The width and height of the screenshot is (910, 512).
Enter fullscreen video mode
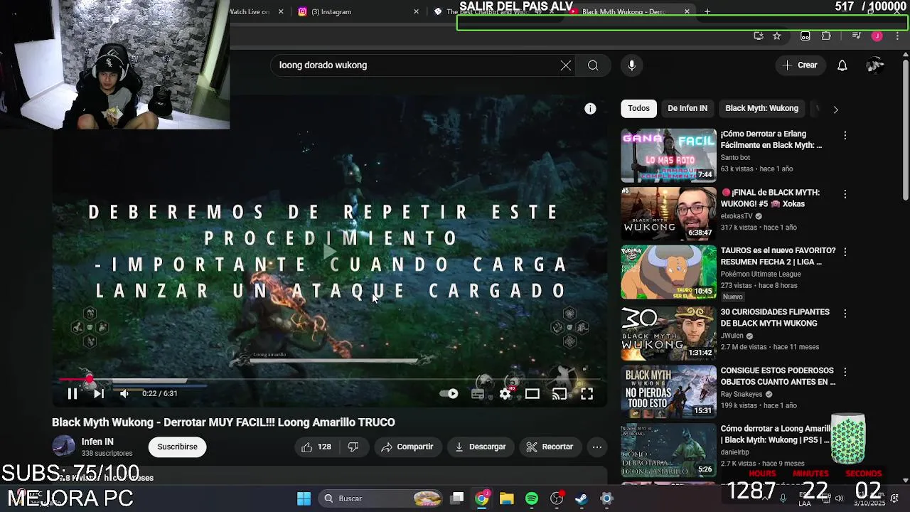(587, 393)
